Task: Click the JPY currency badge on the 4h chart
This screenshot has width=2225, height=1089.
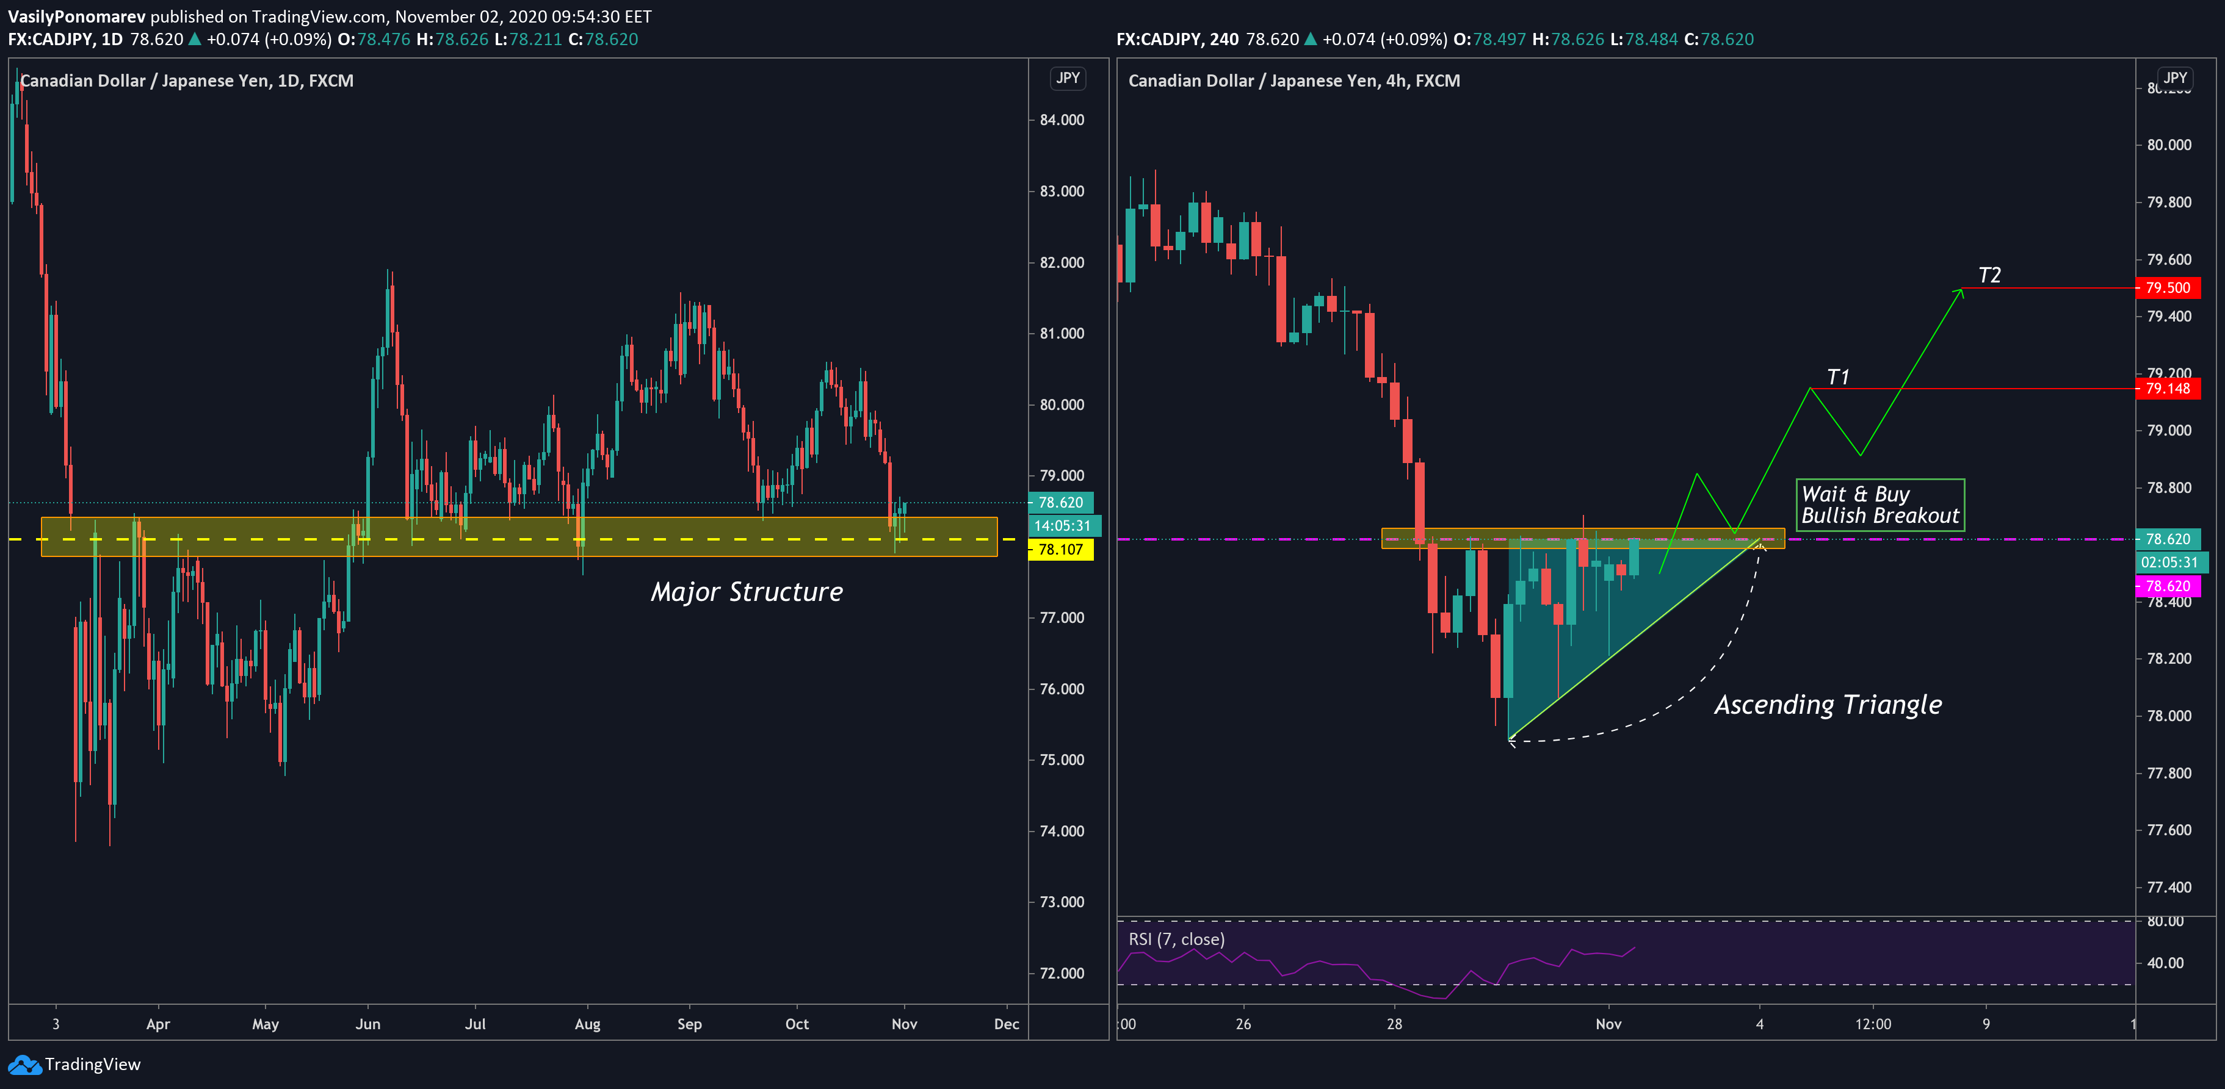Action: (2176, 77)
